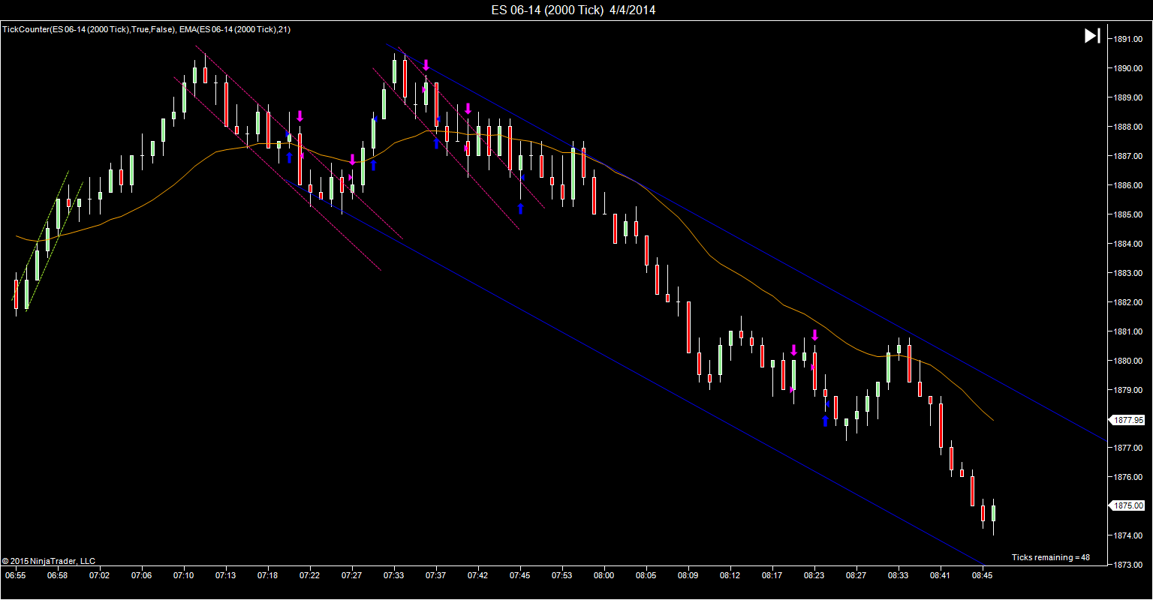The image size is (1153, 600).
Task: Click the 08:12 time axis label
Action: click(x=730, y=576)
